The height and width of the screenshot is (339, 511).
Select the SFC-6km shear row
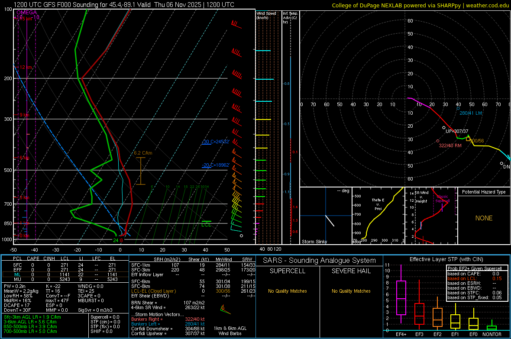coord(193,281)
